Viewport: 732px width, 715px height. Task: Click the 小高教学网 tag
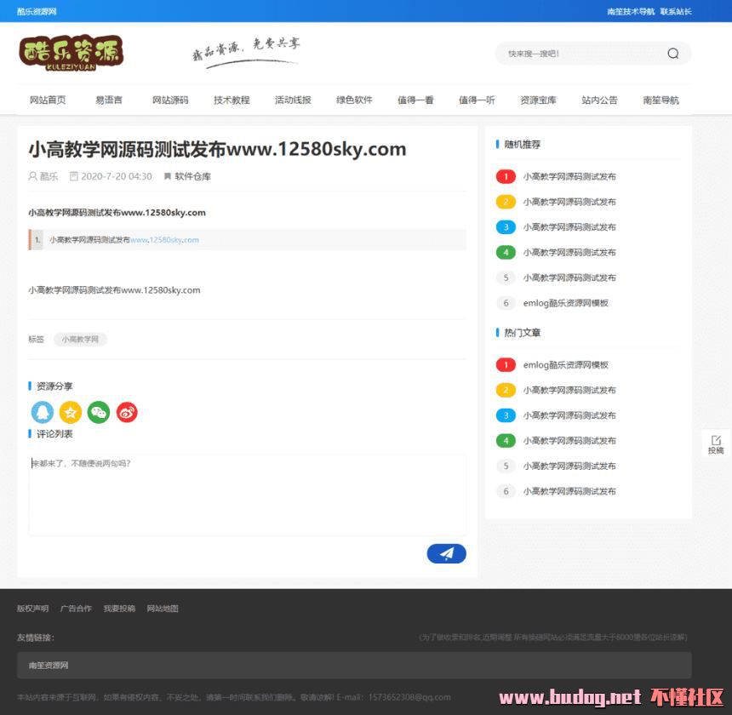tap(80, 339)
